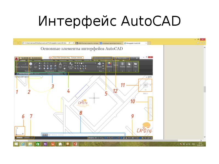The image size is (219, 164).
Task: Click the ENG language indicator in tray
Action: [x=193, y=144]
